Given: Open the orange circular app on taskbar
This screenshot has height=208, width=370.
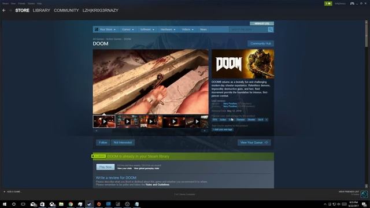Looking at the screenshot, I should [x=99, y=204].
